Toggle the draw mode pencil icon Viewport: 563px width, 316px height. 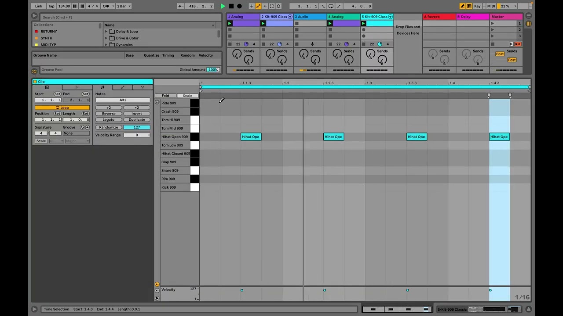pos(463,6)
